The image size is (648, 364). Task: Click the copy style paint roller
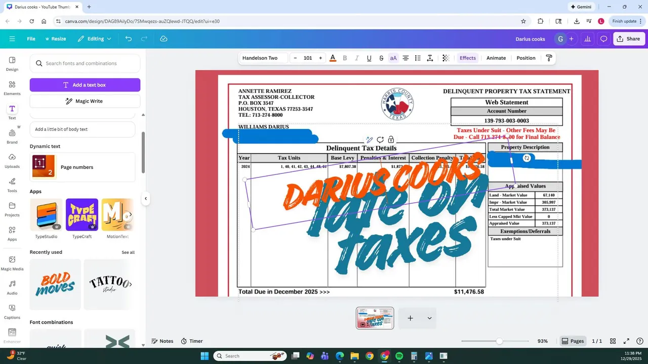(549, 58)
